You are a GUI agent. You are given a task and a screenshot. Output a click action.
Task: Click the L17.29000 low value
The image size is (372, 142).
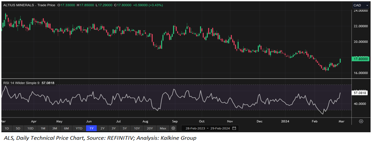click(x=104, y=5)
